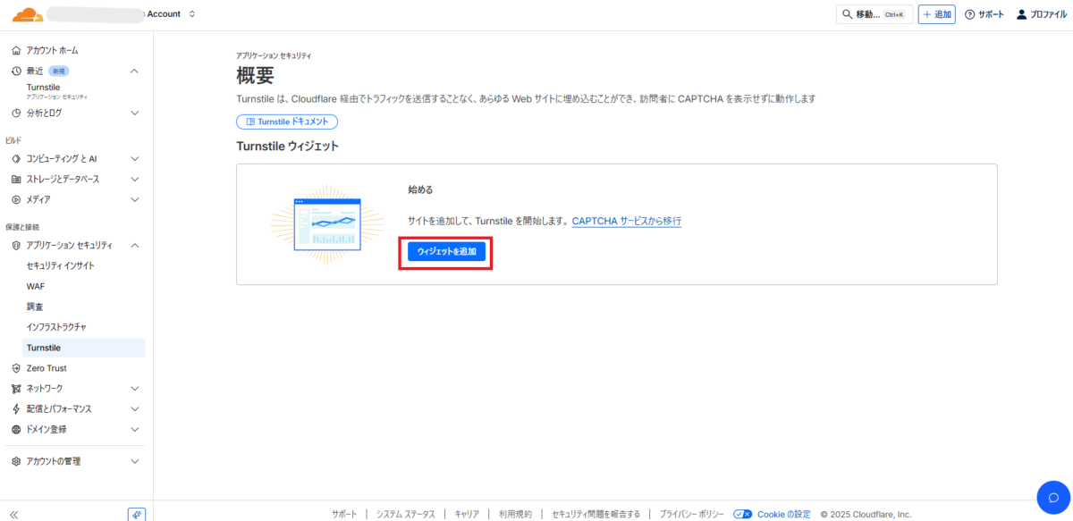Expand the 分析とログ section

click(x=134, y=113)
